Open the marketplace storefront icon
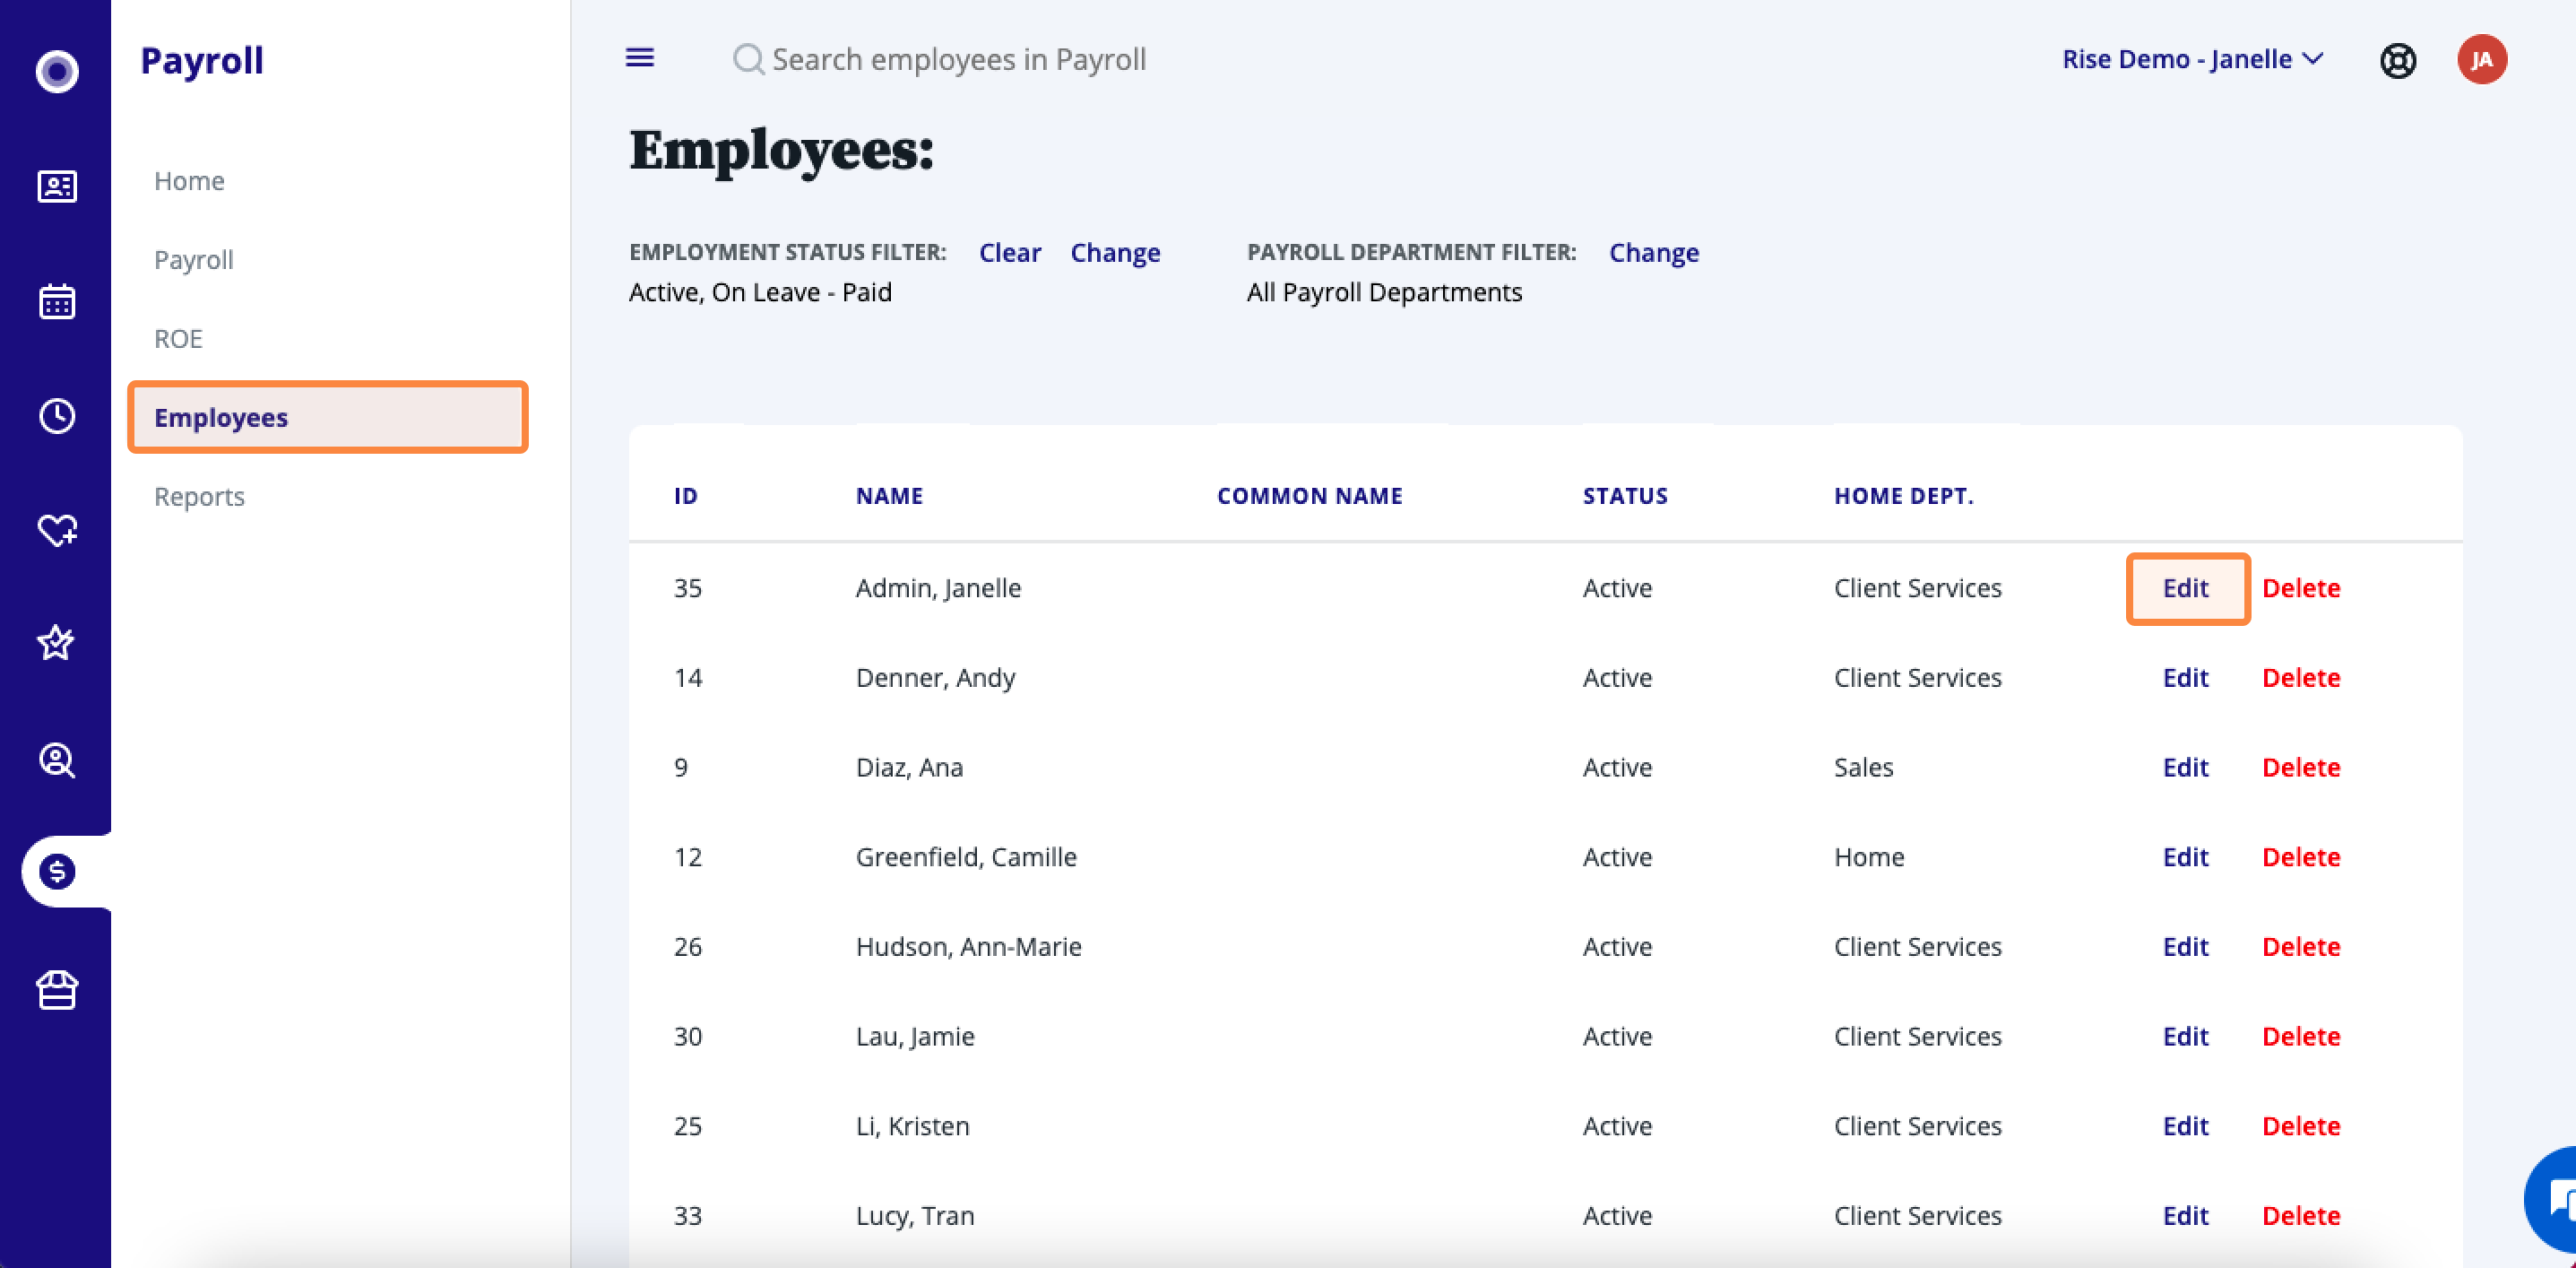Image resolution: width=2576 pixels, height=1268 pixels. 57,991
